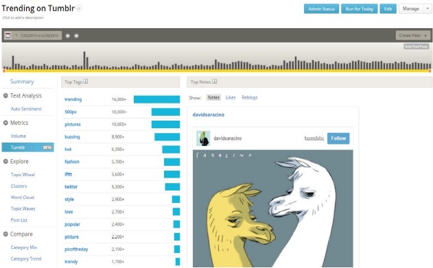The height and width of the screenshot is (268, 433).
Task: Click the llama illustration post image
Action: [x=273, y=208]
